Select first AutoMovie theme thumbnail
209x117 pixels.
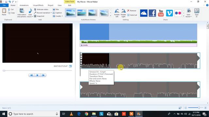[x=71, y=13]
